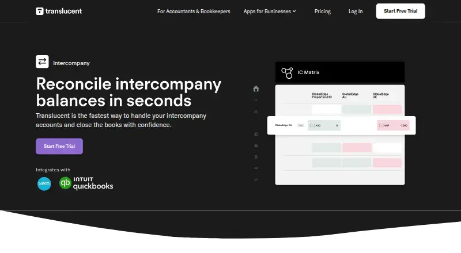Click the IC Matrix title
Image resolution: width=461 pixels, height=253 pixels.
point(308,72)
